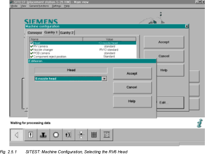
Task: Minimize the SITEST main window
Action: tap(197, 2)
